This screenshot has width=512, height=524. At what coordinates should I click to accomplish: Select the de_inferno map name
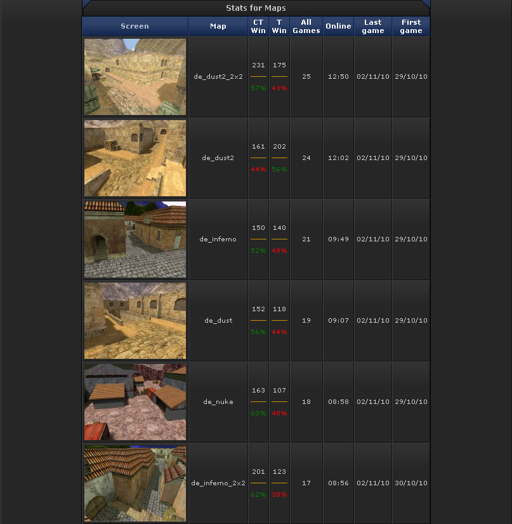tap(218, 239)
